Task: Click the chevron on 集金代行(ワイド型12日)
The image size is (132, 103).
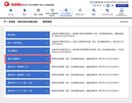Action: (47, 83)
